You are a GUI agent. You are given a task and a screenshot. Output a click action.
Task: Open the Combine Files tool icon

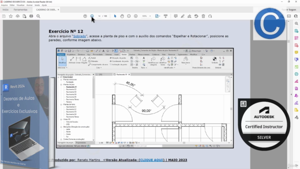pyautogui.click(x=296, y=60)
